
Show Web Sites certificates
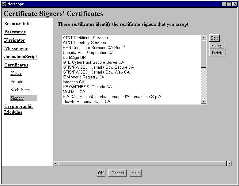coord(20,90)
